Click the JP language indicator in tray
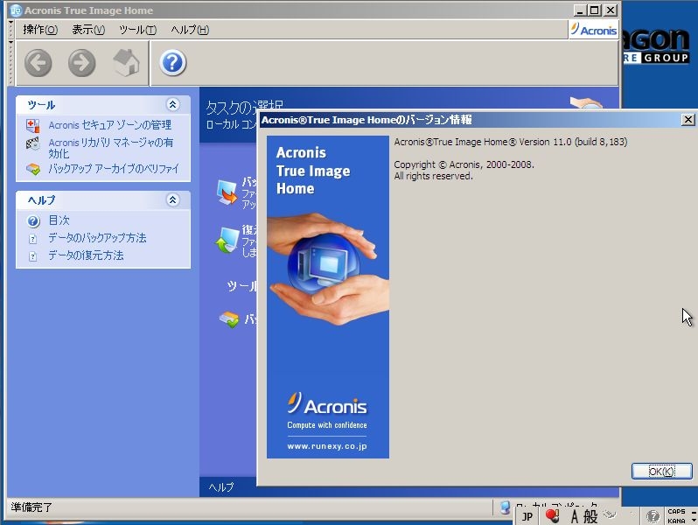The height and width of the screenshot is (525, 698). tap(527, 516)
